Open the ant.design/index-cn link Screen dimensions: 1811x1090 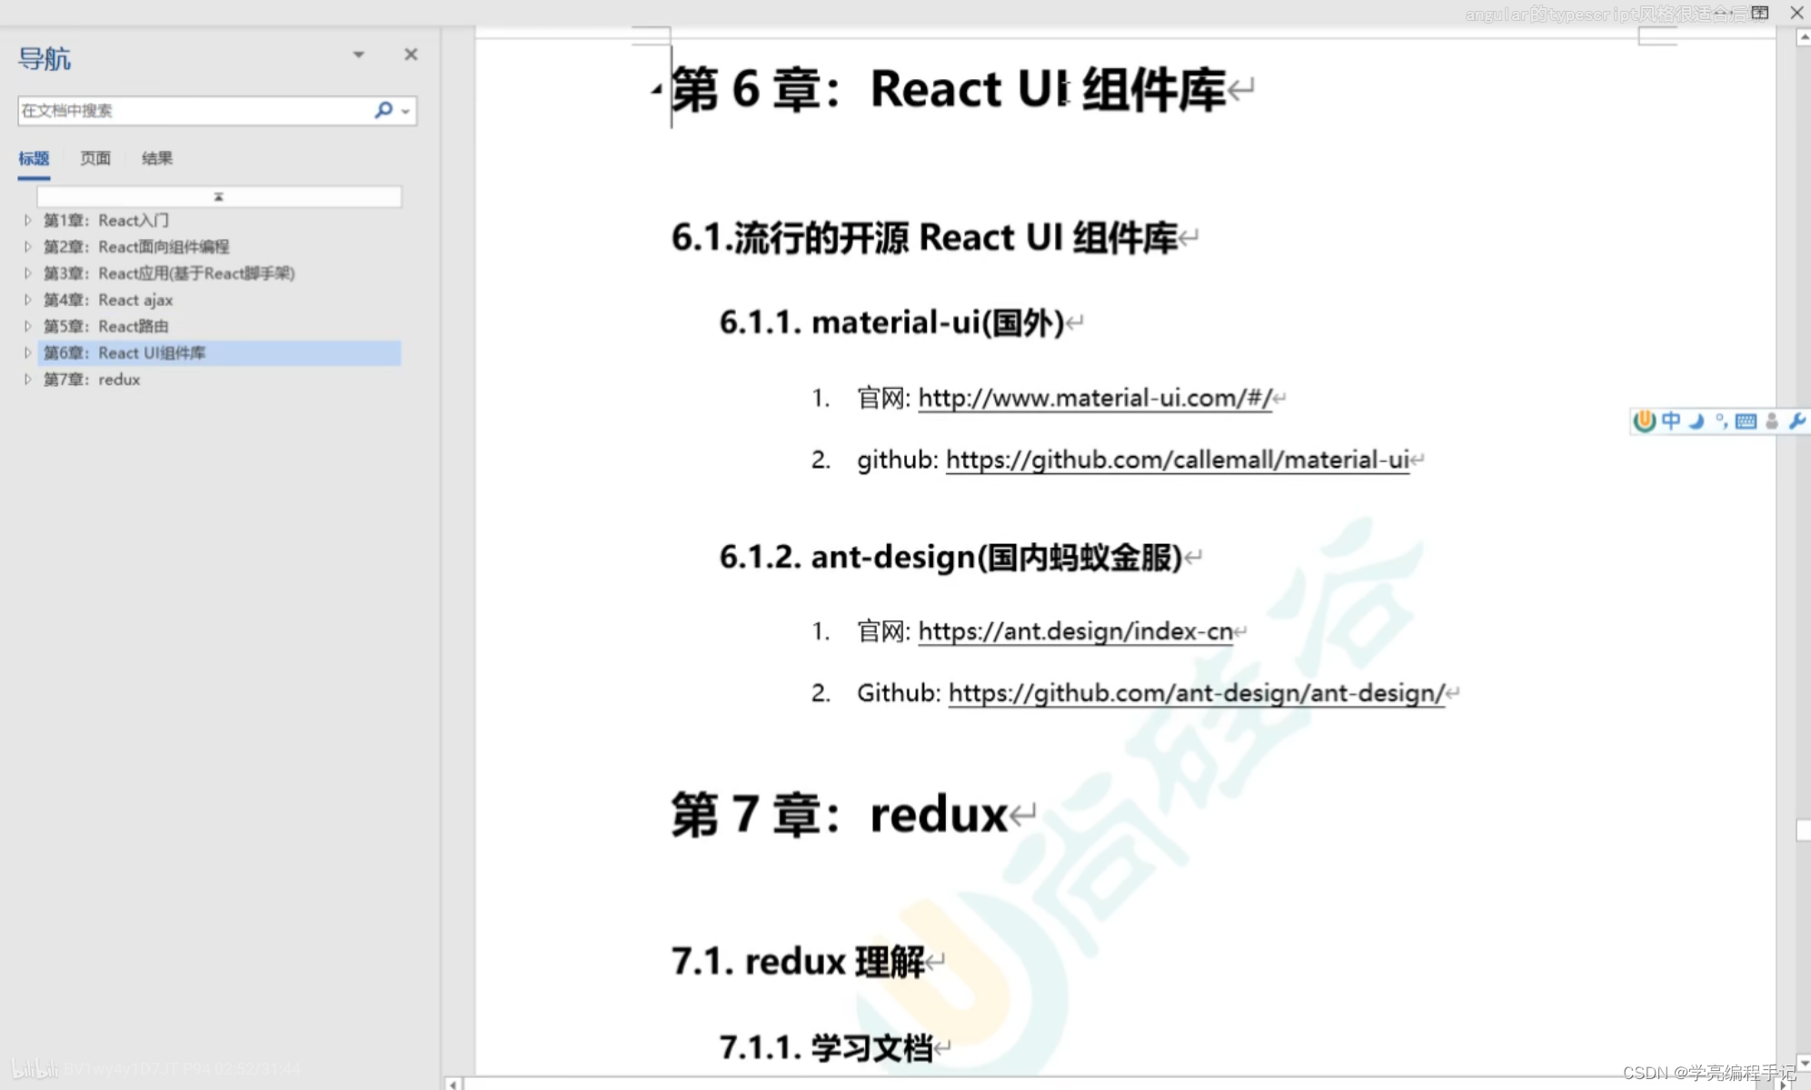tap(1075, 631)
